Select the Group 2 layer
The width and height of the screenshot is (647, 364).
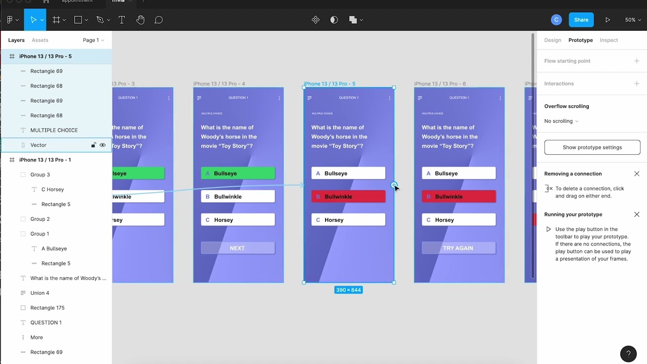[56, 219]
